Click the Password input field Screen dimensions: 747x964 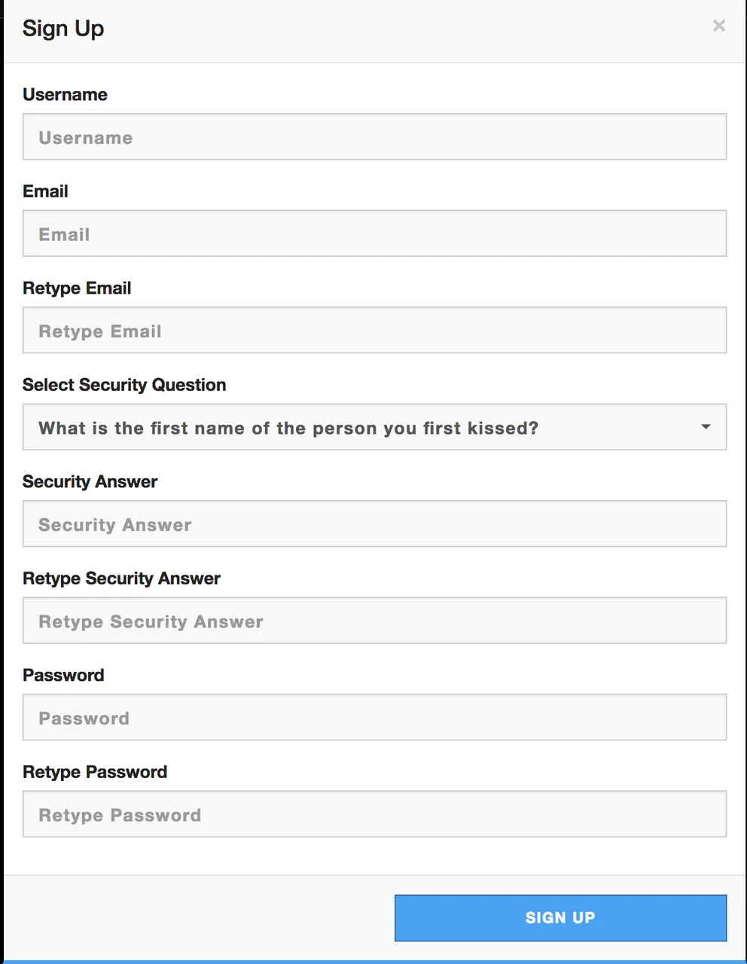pyautogui.click(x=374, y=717)
